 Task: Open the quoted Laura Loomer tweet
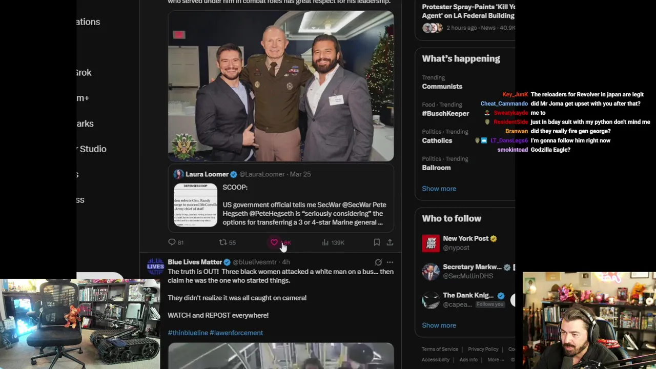coord(281,199)
